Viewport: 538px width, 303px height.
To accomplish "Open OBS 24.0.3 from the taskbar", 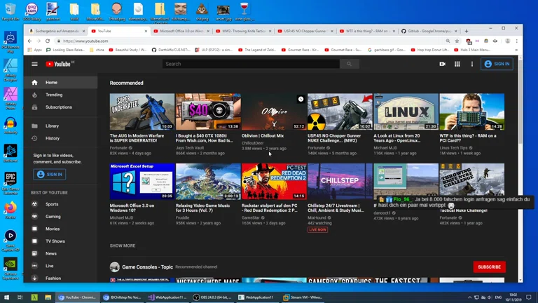I will (x=212, y=297).
